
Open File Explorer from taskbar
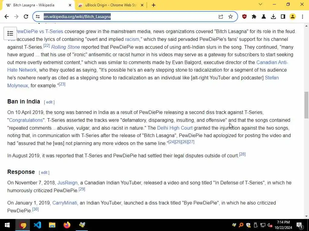(52, 225)
